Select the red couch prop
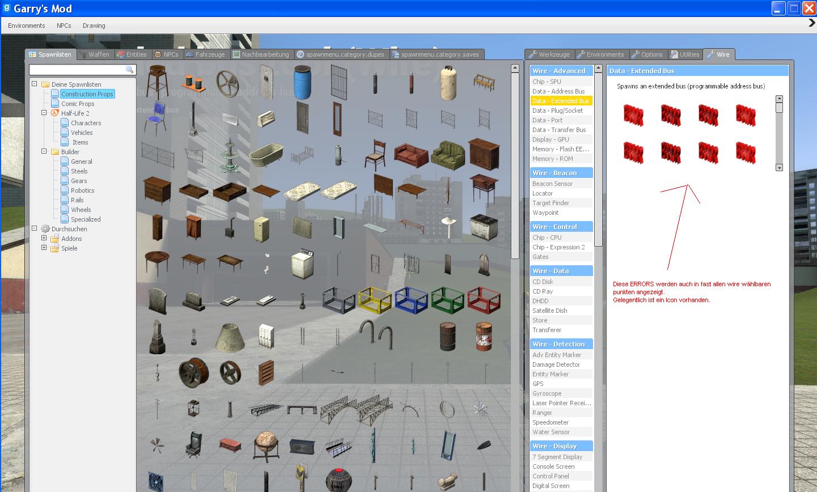The height and width of the screenshot is (492, 817). click(410, 154)
